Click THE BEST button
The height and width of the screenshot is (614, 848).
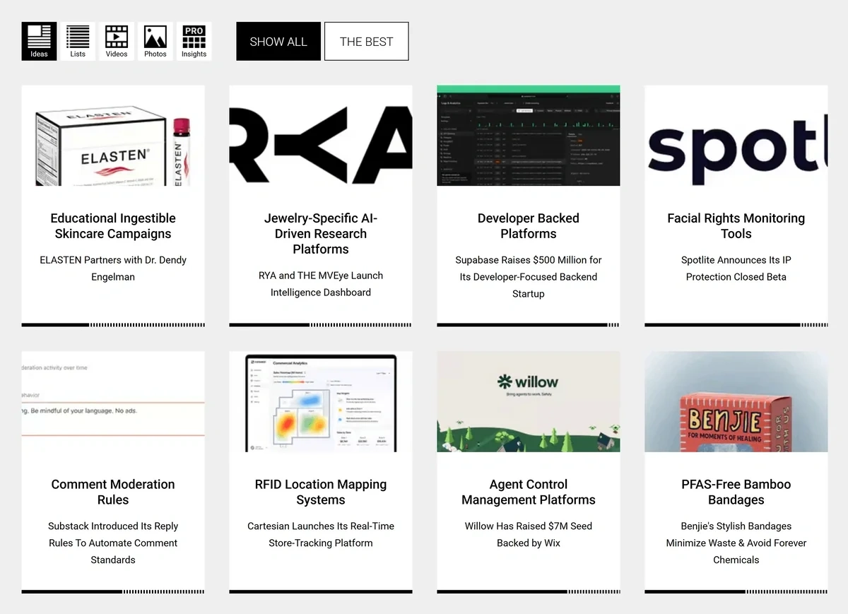click(366, 41)
